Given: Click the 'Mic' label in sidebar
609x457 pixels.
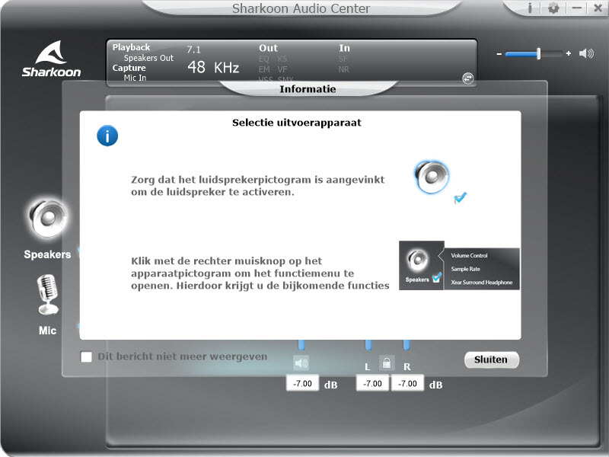Looking at the screenshot, I should [x=47, y=331].
